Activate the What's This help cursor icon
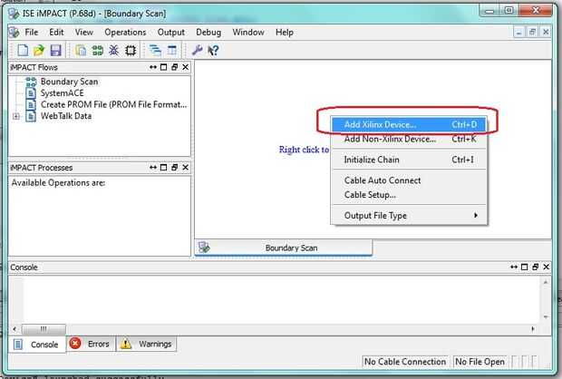This screenshot has height=379, width=562. [x=213, y=51]
